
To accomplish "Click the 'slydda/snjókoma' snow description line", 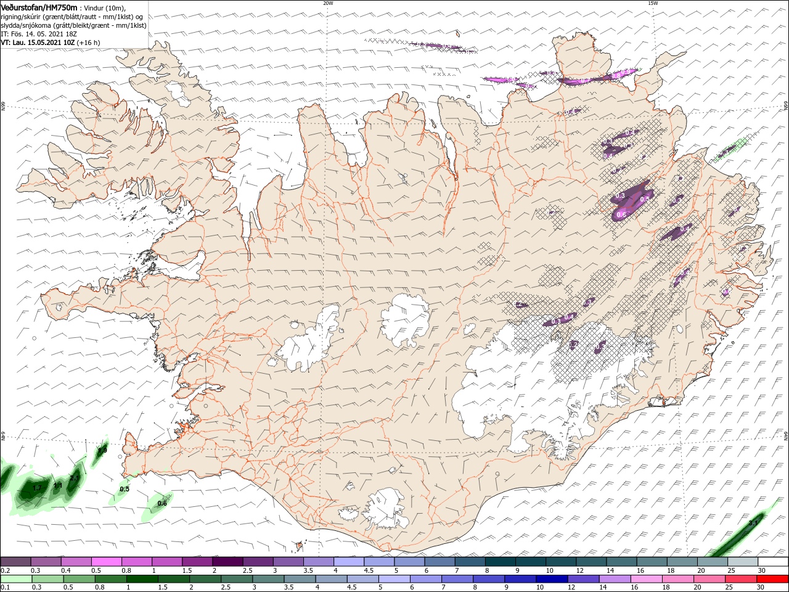I will tap(73, 25).
